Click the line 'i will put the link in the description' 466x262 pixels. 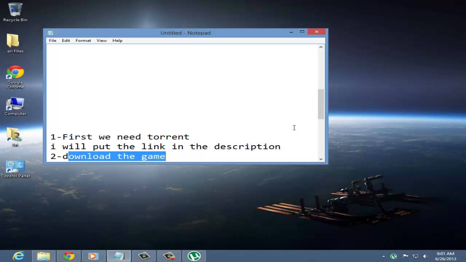[165, 147]
